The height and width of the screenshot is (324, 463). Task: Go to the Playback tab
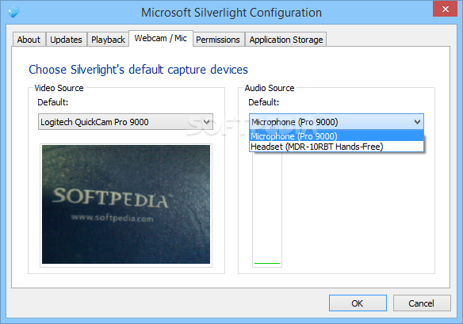pos(108,40)
